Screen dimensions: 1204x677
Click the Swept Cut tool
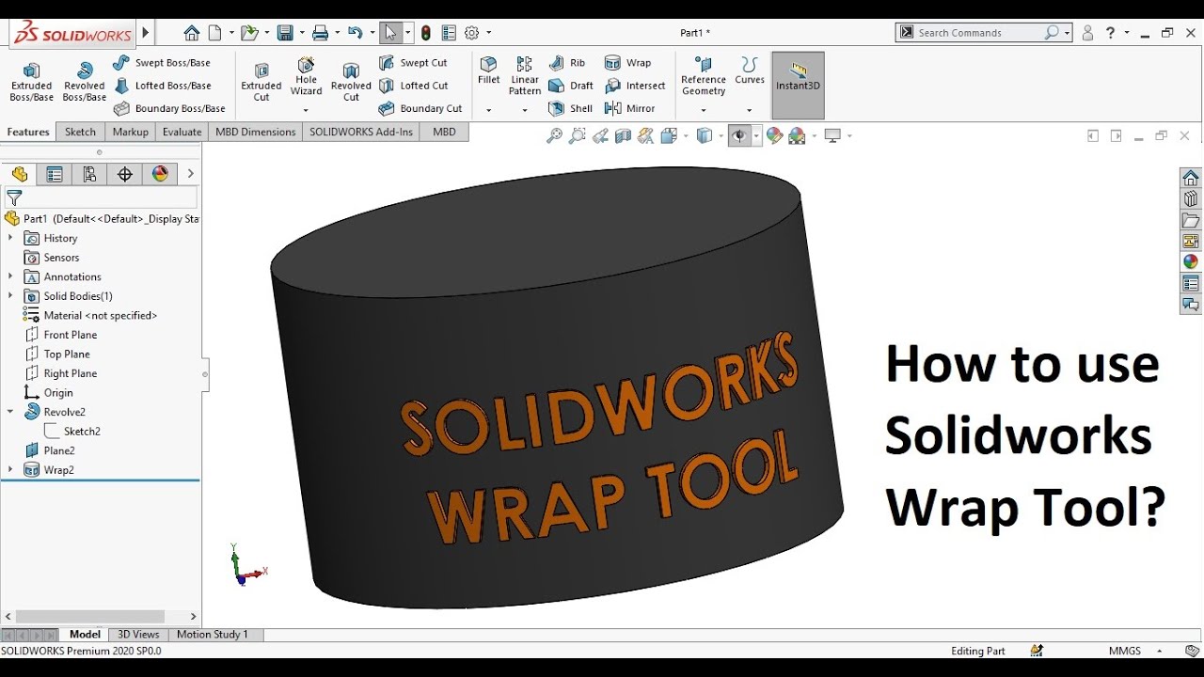pos(413,63)
